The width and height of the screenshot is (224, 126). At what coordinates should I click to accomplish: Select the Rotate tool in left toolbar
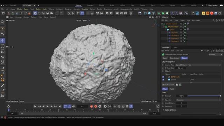2,46
